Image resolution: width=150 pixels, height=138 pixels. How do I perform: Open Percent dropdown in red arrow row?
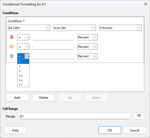(x=87, y=37)
